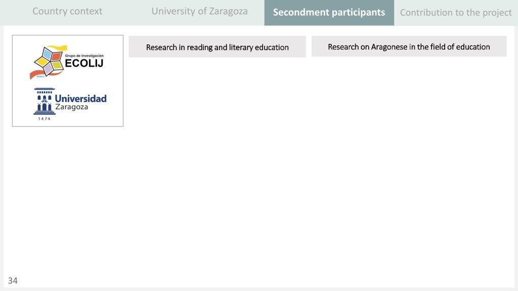Open the Country context tab
This screenshot has width=518, height=291.
coord(67,11)
